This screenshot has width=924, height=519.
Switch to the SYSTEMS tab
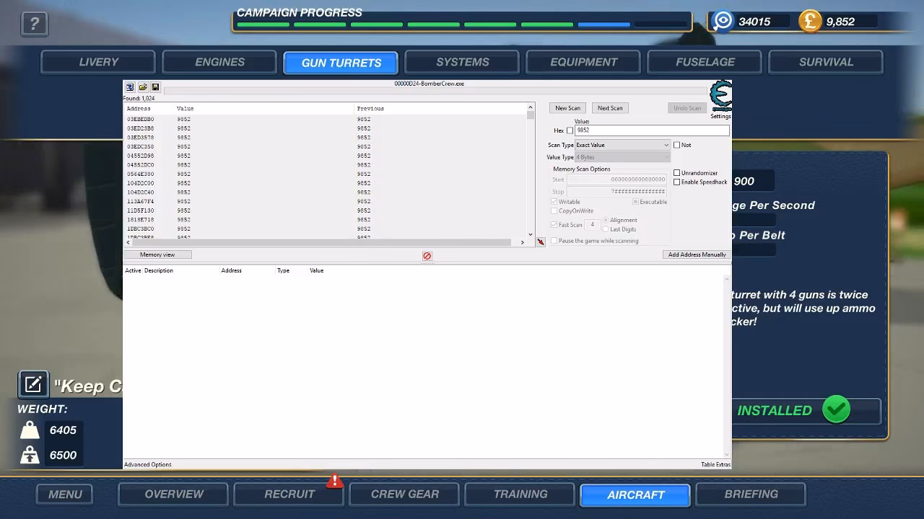point(461,62)
